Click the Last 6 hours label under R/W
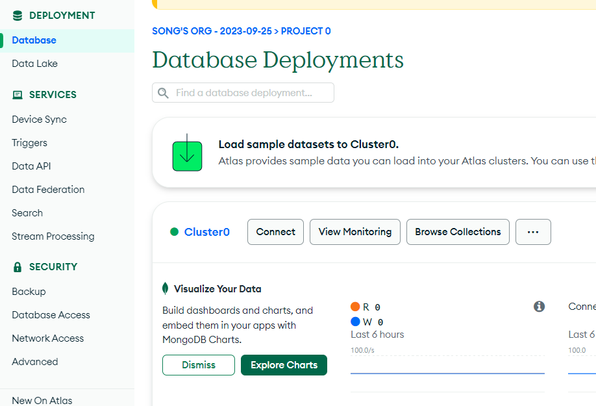This screenshot has height=406, width=596. [377, 335]
